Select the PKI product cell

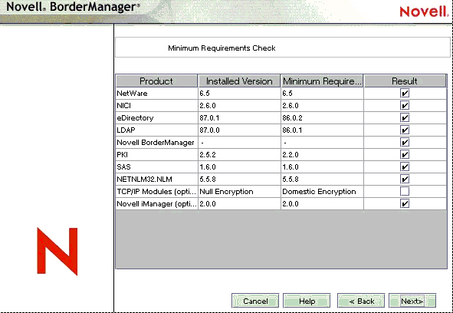[156, 154]
